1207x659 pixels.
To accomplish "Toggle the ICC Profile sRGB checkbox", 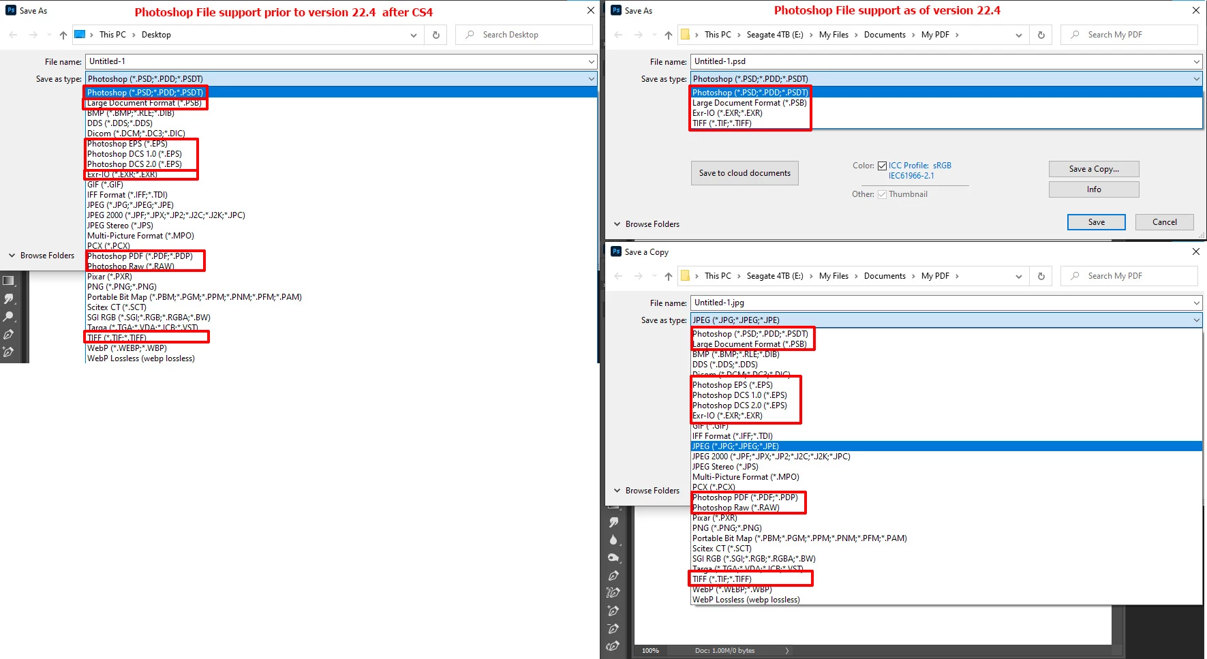I will pyautogui.click(x=882, y=166).
